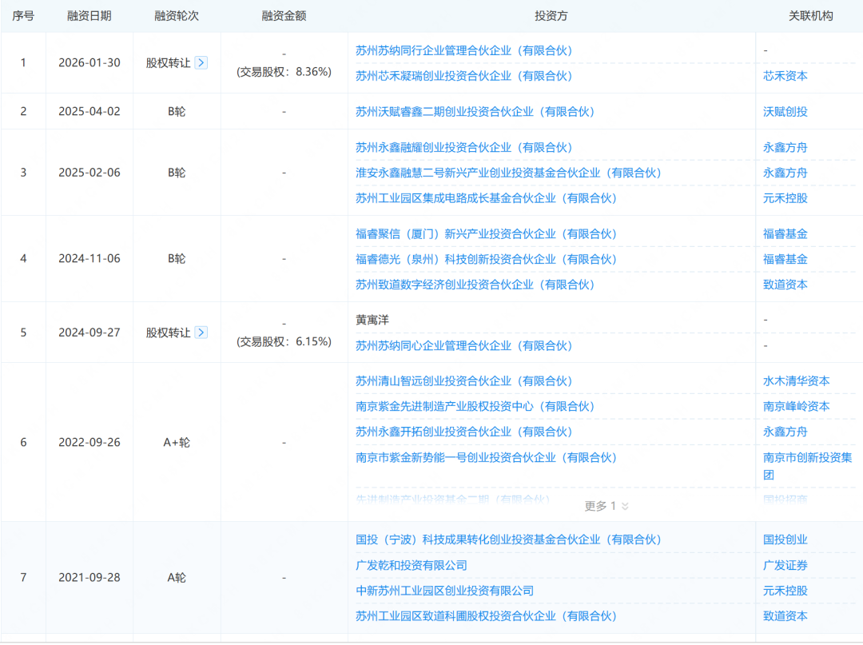Image resolution: width=863 pixels, height=645 pixels.
Task: Open arrow icon beside 股权转让 dated 2024-09-27
Action: point(201,332)
